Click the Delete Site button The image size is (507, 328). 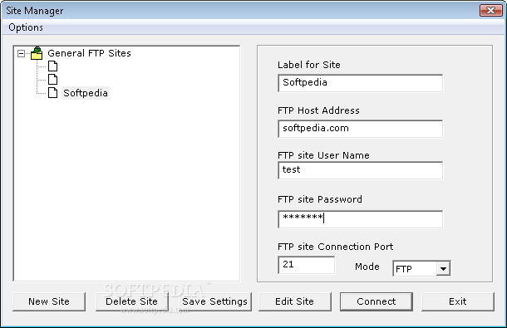pyautogui.click(x=132, y=301)
